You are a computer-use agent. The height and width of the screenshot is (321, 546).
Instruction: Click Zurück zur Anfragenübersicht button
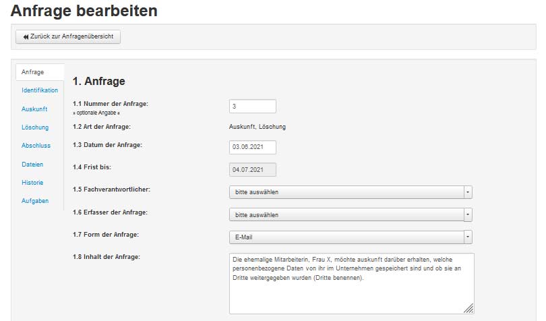(68, 36)
